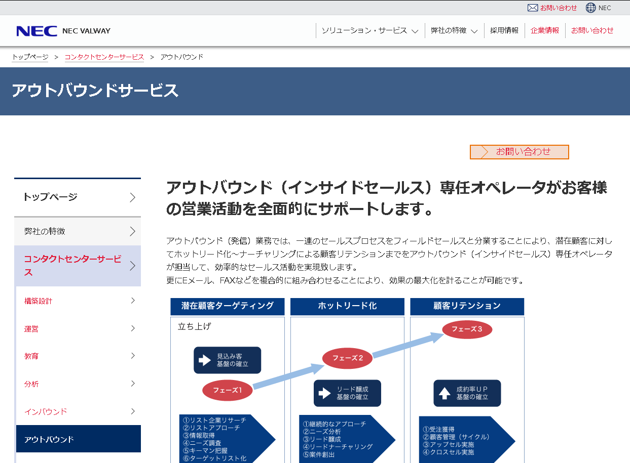This screenshot has height=463, width=630.
Task: Click the chevron beside sidebar コンタクトセンターサービス
Action: (x=132, y=266)
